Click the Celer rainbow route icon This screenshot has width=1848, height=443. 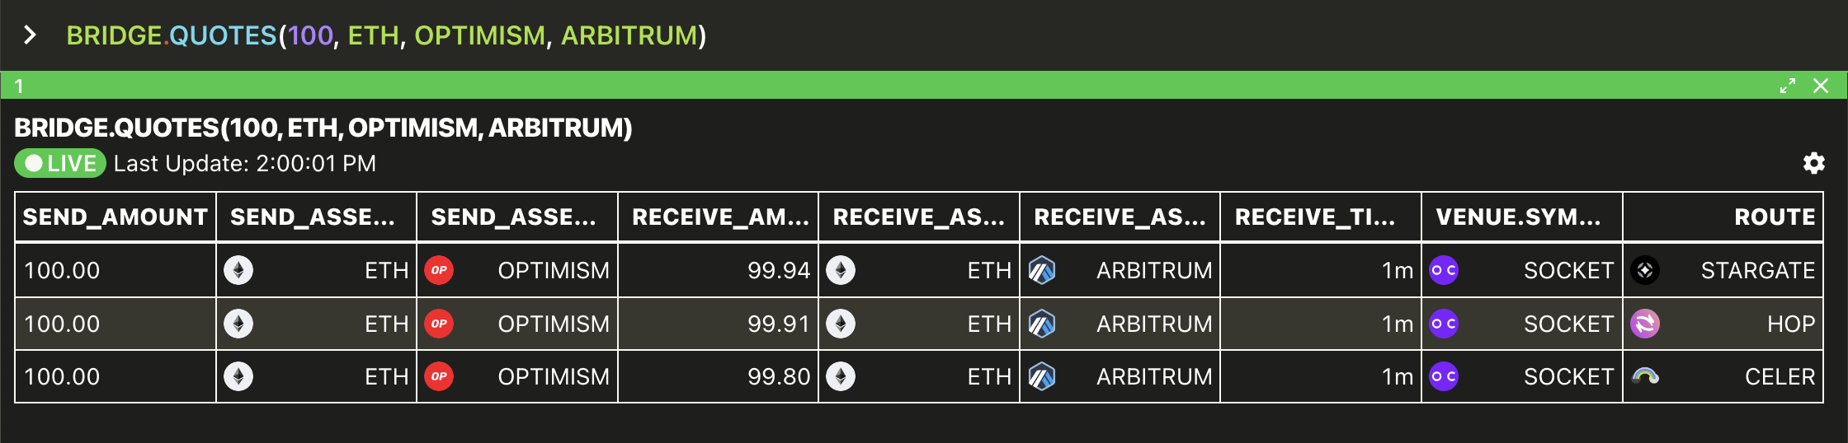pos(1645,376)
